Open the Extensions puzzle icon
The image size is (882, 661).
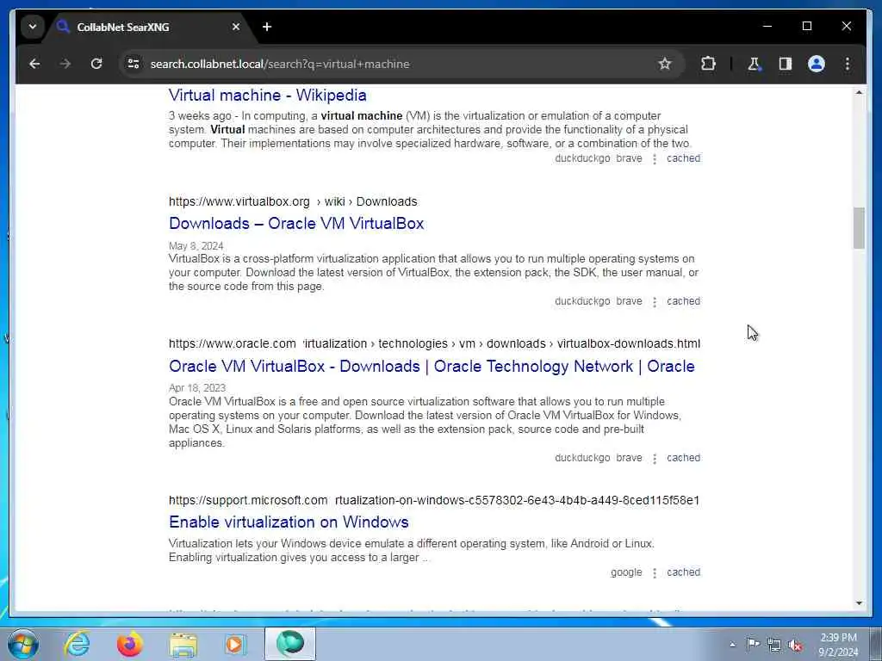coord(708,64)
